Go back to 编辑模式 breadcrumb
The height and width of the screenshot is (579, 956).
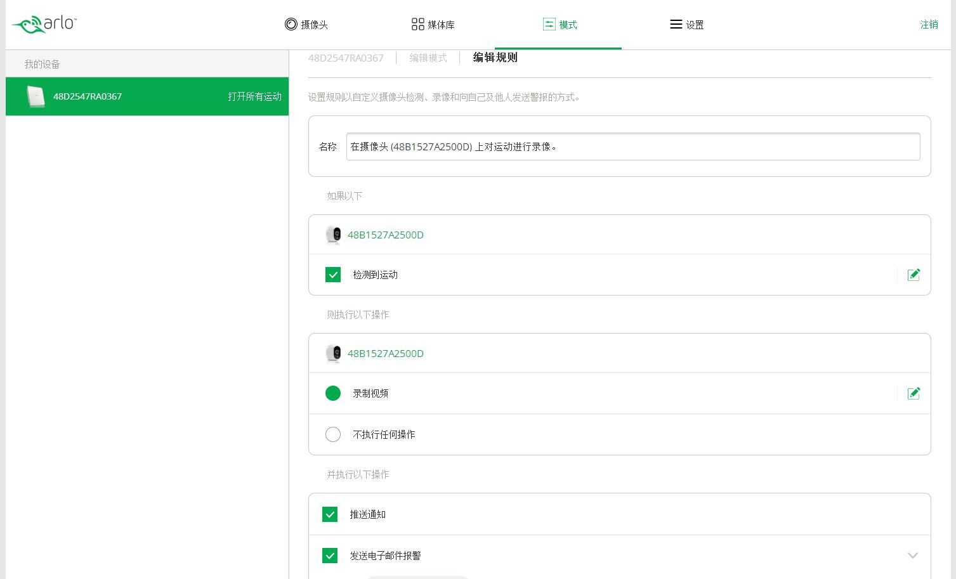[x=428, y=58]
